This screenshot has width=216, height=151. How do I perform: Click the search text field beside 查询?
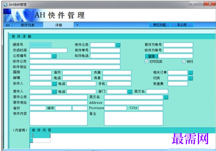[176, 56]
